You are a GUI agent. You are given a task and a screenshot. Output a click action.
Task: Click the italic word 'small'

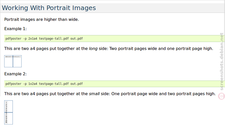94,94
